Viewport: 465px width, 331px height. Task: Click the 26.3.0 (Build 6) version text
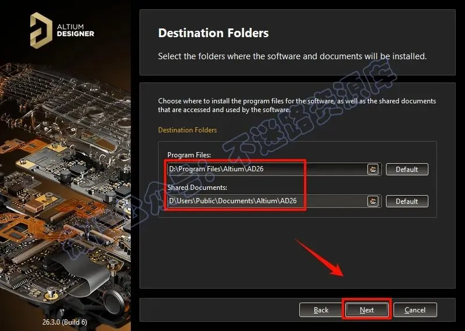[x=65, y=322]
